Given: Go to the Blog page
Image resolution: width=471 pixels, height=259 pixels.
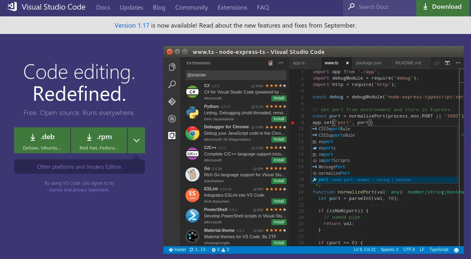Looking at the screenshot, I should pos(159,8).
